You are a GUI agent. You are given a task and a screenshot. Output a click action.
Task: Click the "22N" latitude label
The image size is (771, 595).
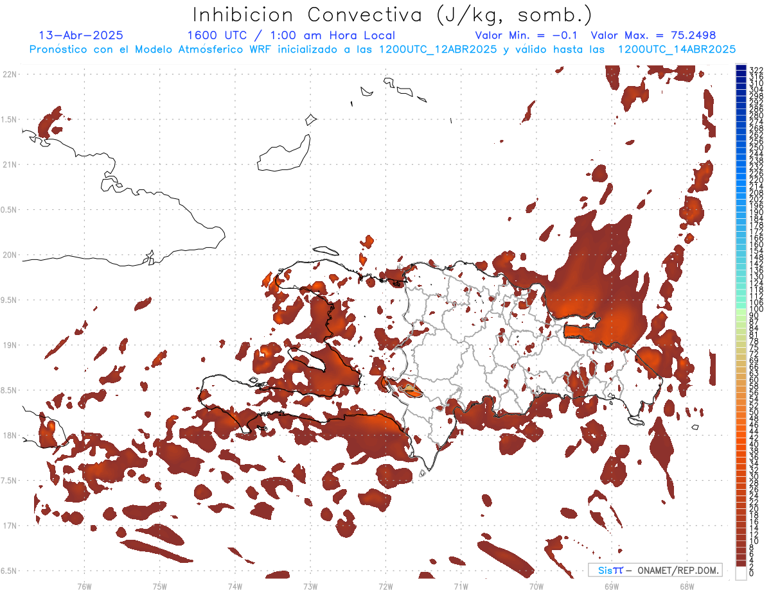point(10,74)
